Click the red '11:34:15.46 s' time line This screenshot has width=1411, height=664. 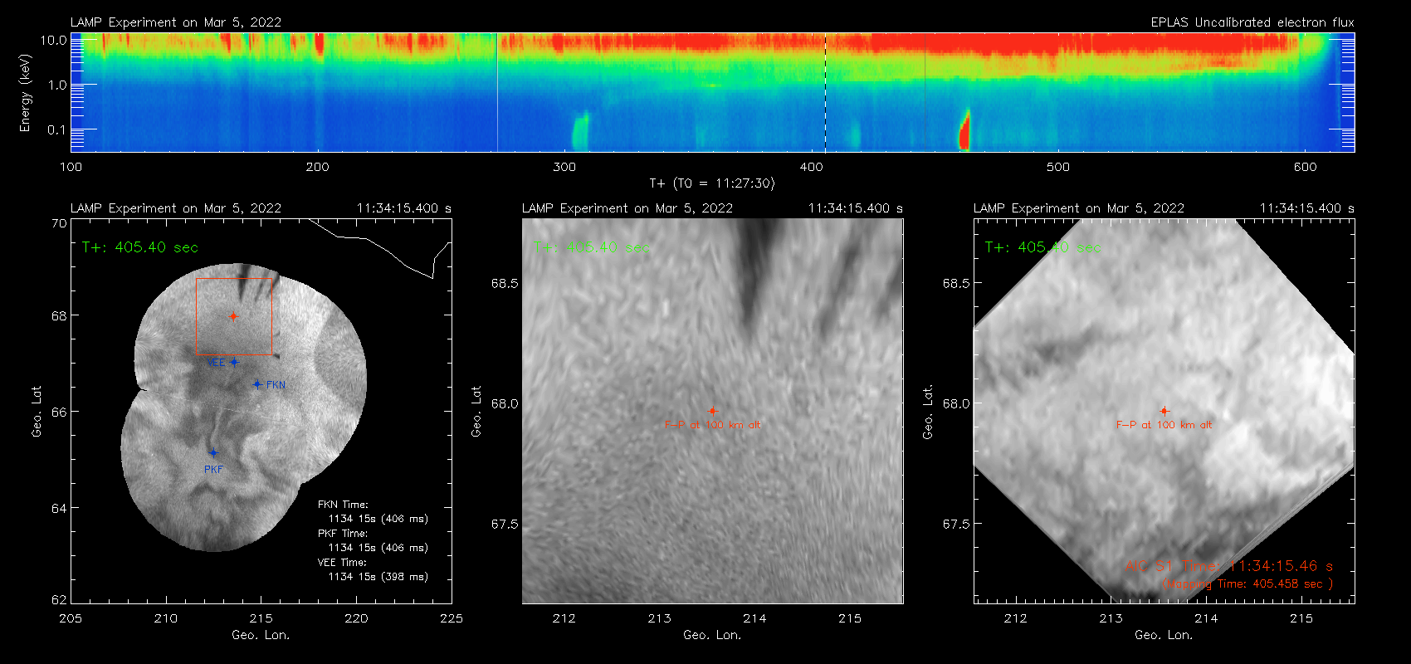[1229, 566]
